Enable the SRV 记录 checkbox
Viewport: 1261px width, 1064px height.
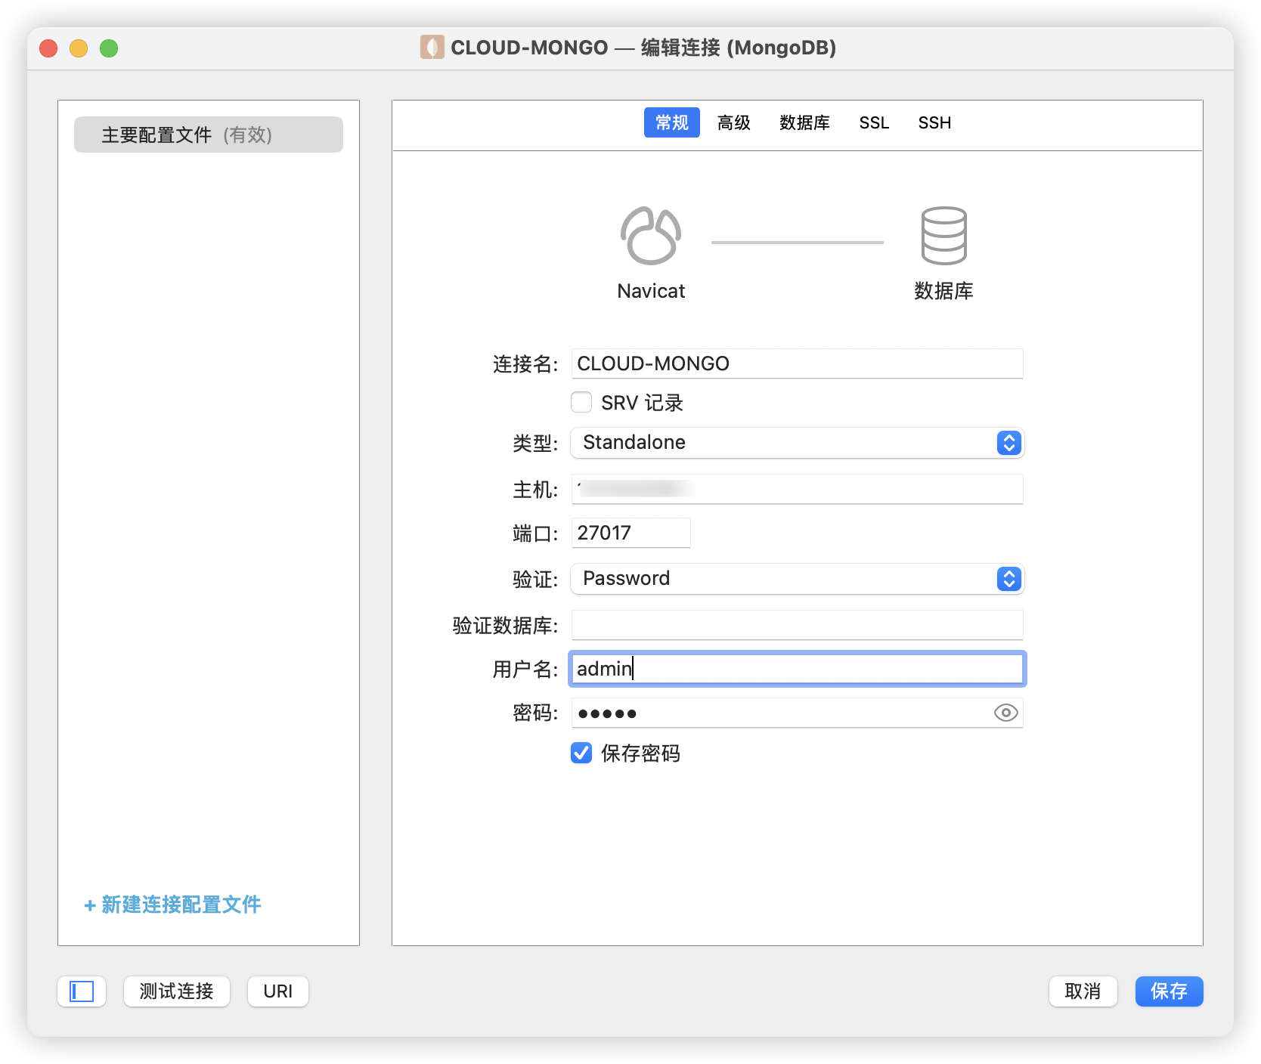pyautogui.click(x=581, y=402)
